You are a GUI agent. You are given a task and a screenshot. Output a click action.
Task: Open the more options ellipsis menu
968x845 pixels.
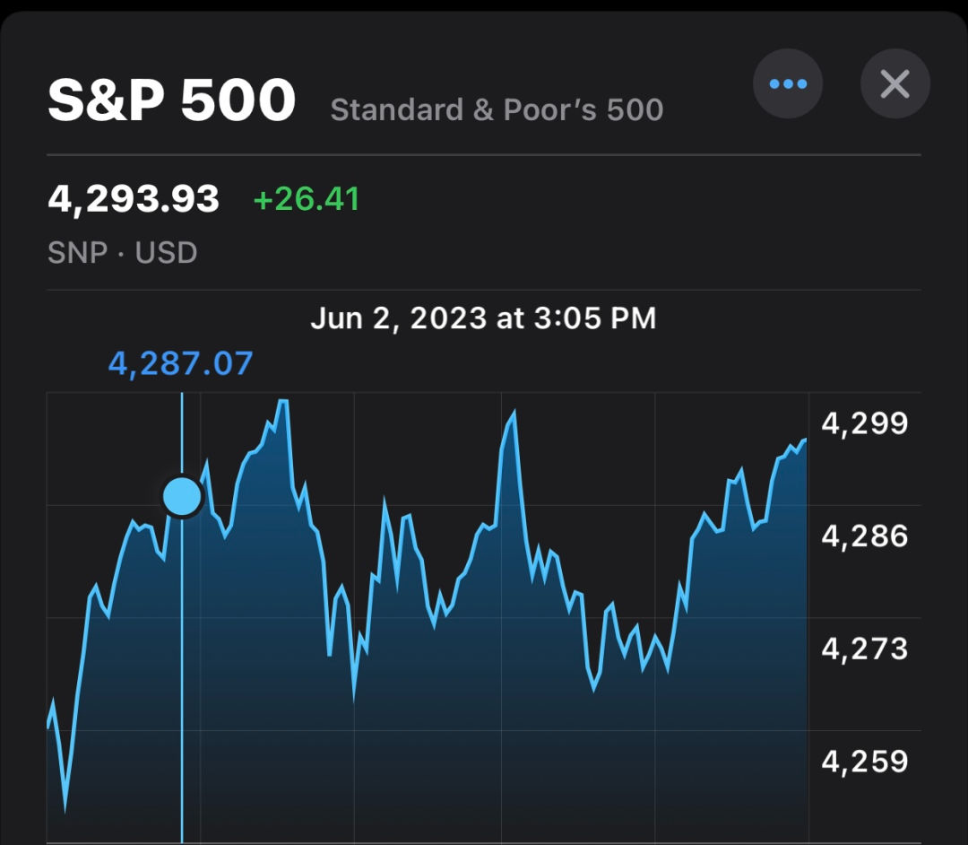788,84
